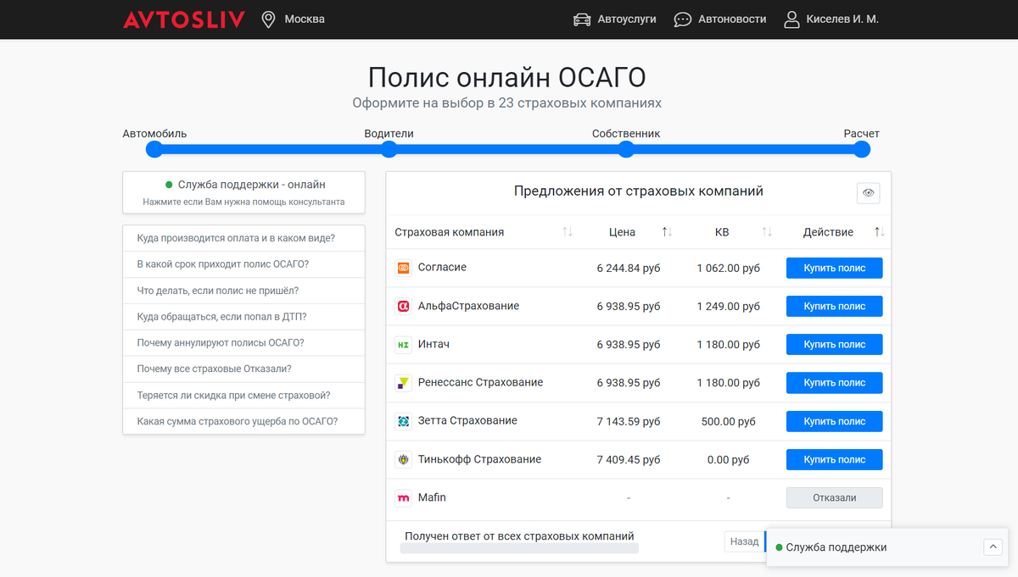Click Купить полис for Согласие
The image size is (1018, 577).
coord(834,267)
